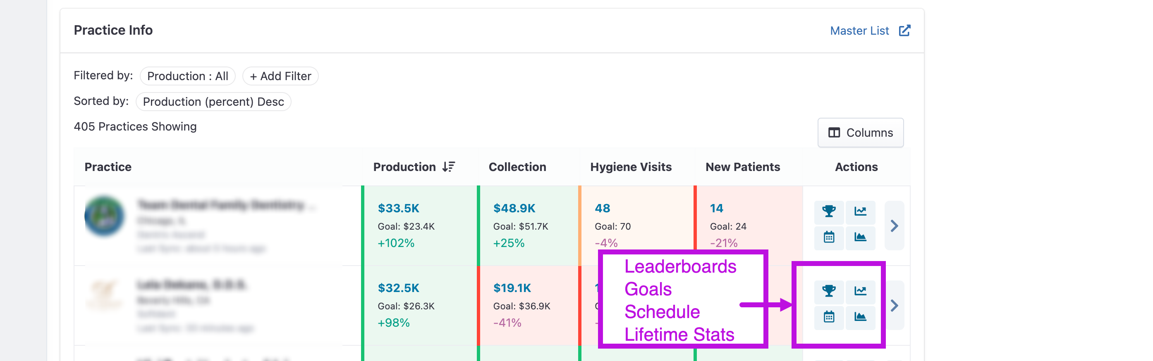This screenshot has width=1153, height=361.
Task: Click Lifetime Stats icon in second row
Action: 860,317
